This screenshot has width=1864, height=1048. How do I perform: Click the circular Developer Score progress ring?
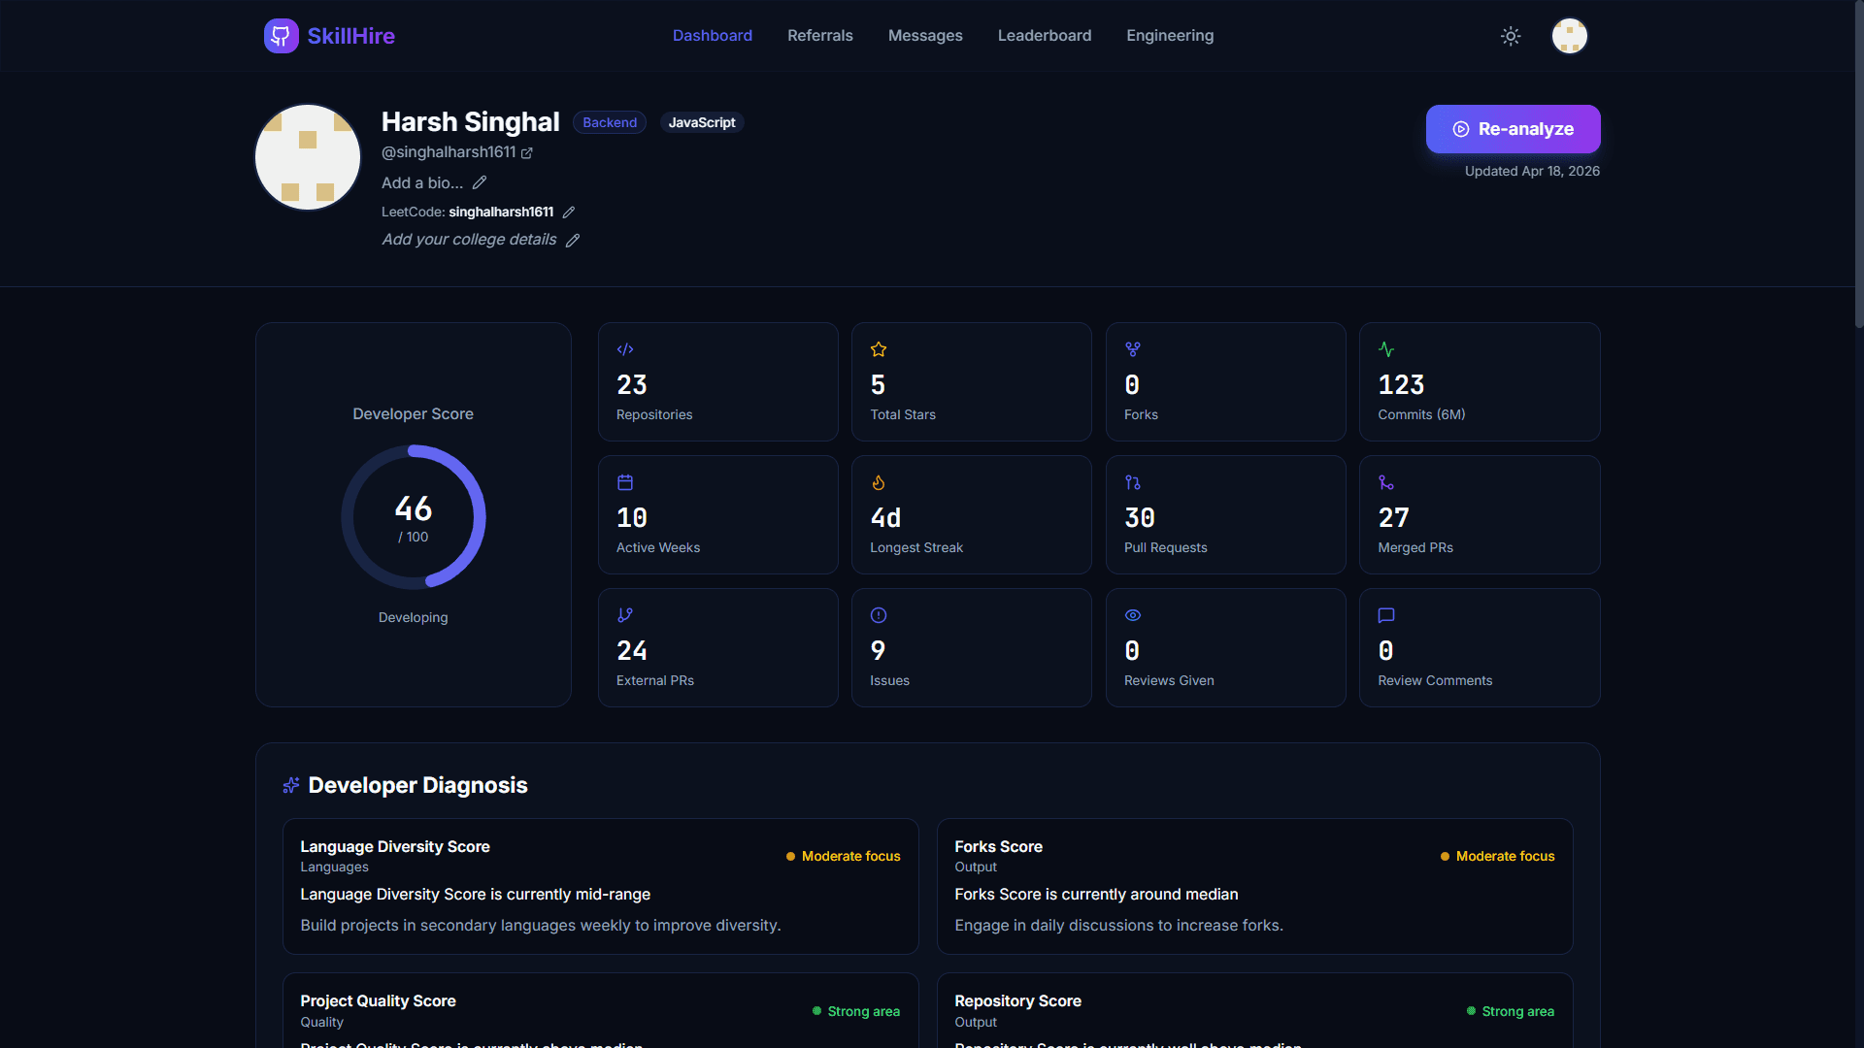(414, 517)
